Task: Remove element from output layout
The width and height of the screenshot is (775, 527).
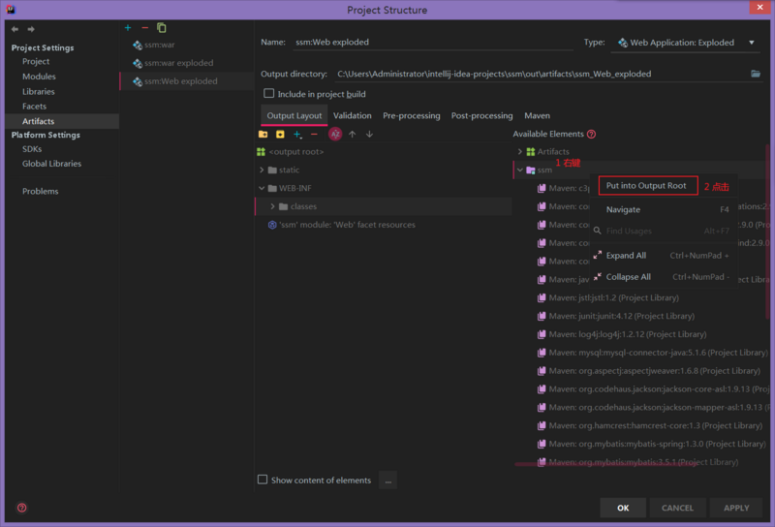Action: (x=314, y=134)
